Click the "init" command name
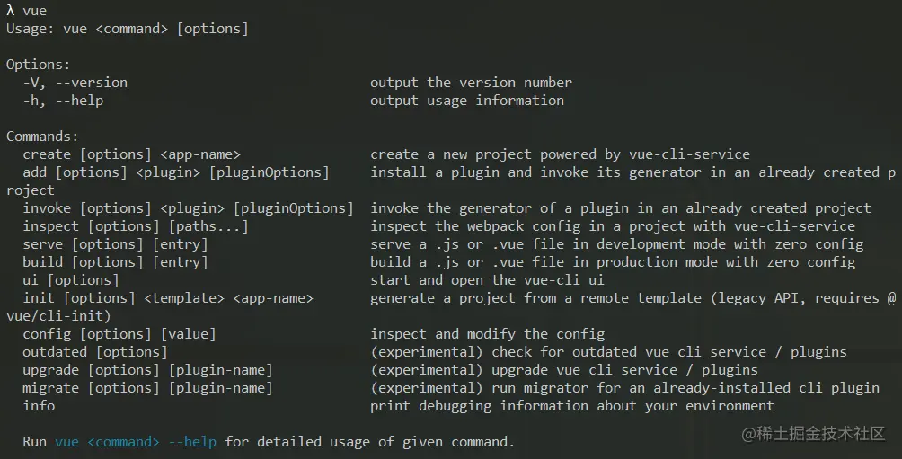This screenshot has width=902, height=459. [39, 298]
